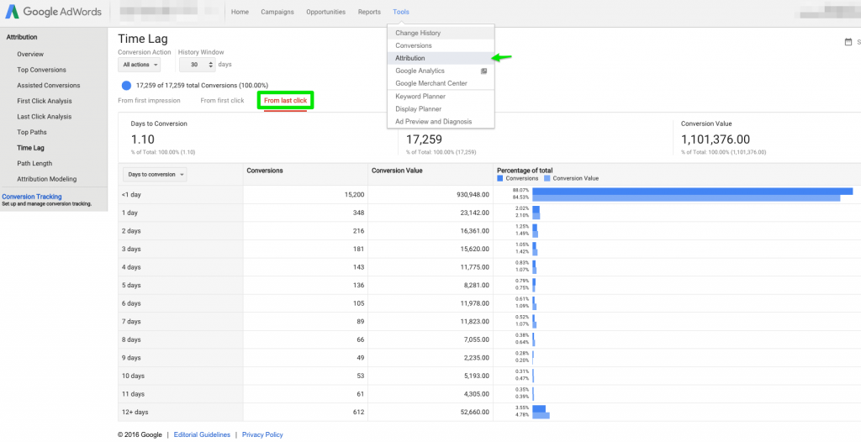Screen dimensions: 861x442
Task: Open Google Merchant Center from menu
Action: point(441,83)
